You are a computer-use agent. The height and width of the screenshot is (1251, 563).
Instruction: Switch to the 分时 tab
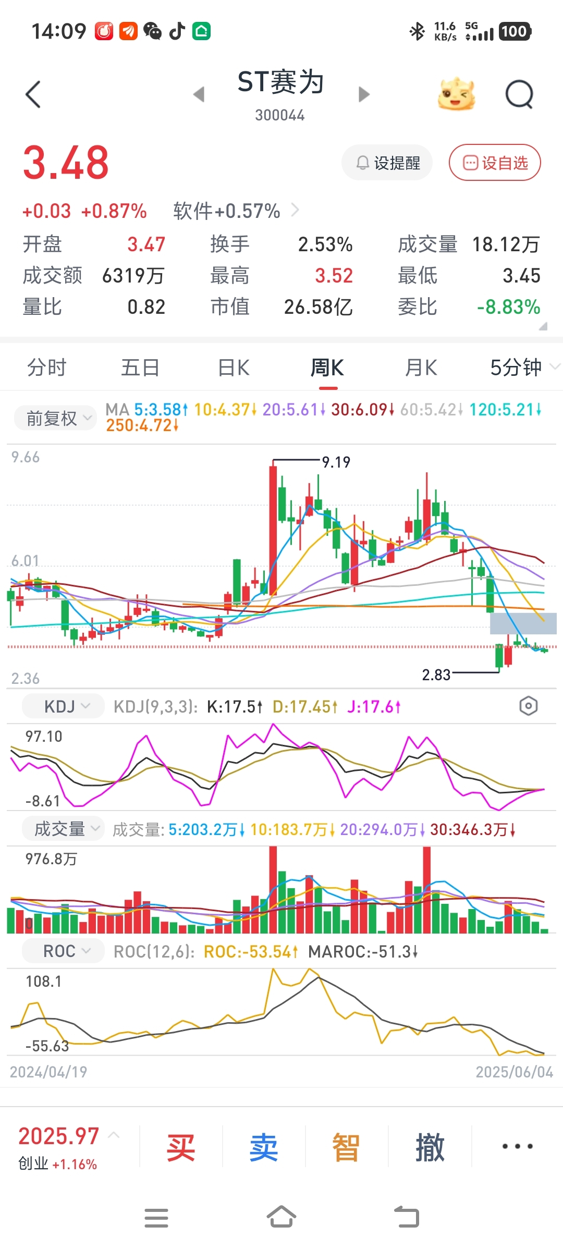click(47, 367)
